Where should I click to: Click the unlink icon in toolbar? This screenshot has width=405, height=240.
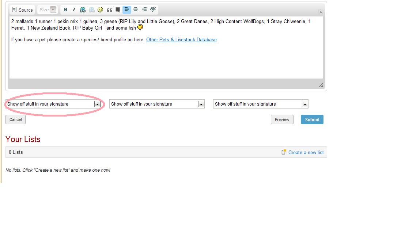tap(91, 10)
